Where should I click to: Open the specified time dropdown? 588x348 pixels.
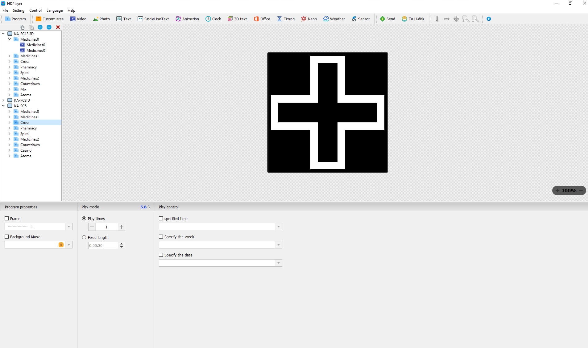point(278,227)
